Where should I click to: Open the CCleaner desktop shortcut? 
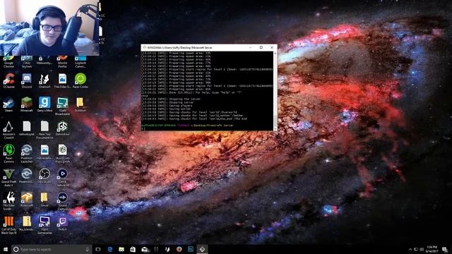(x=9, y=80)
